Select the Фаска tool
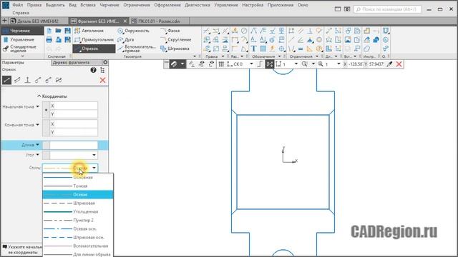458x257 pixels. 170,31
